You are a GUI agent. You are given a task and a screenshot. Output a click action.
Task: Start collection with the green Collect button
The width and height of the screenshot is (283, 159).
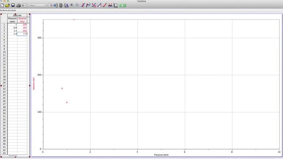pos(122,5)
